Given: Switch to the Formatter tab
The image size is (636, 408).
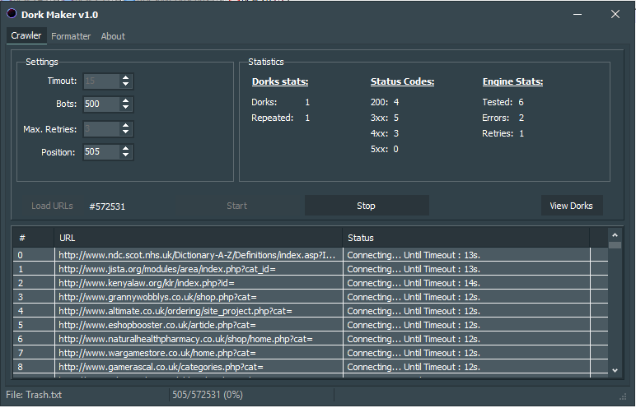Looking at the screenshot, I should coord(71,36).
